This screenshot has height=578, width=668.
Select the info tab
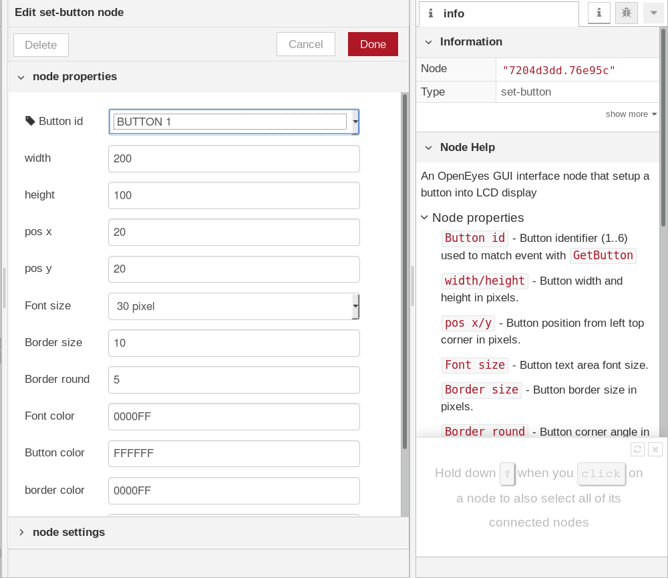pos(498,13)
